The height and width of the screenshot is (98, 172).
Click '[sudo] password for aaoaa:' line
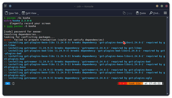coord(23,32)
